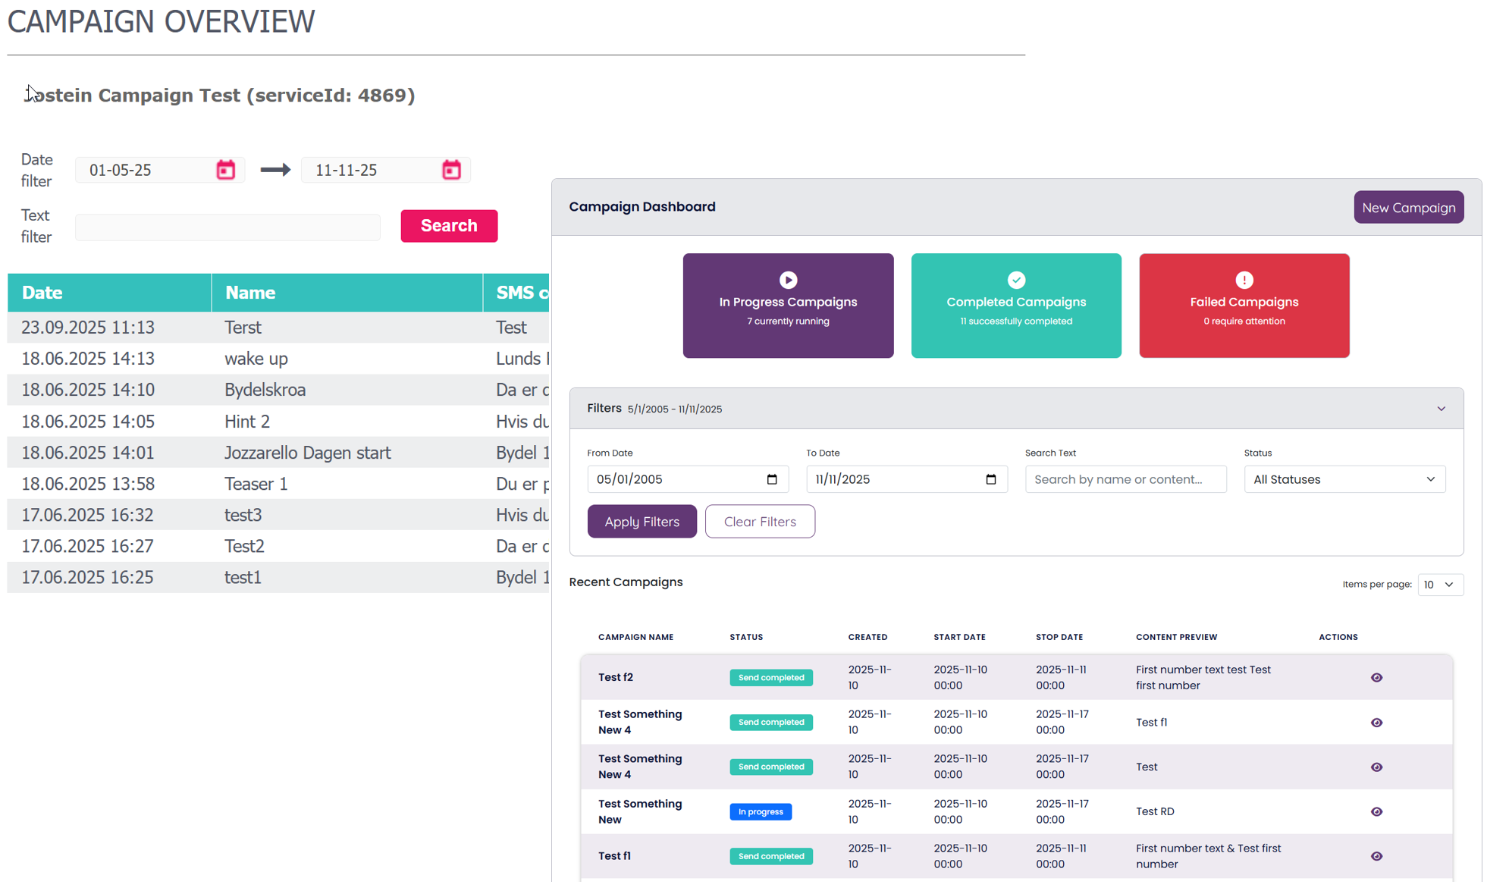
Task: Sort by the Date column header
Action: coord(42,293)
